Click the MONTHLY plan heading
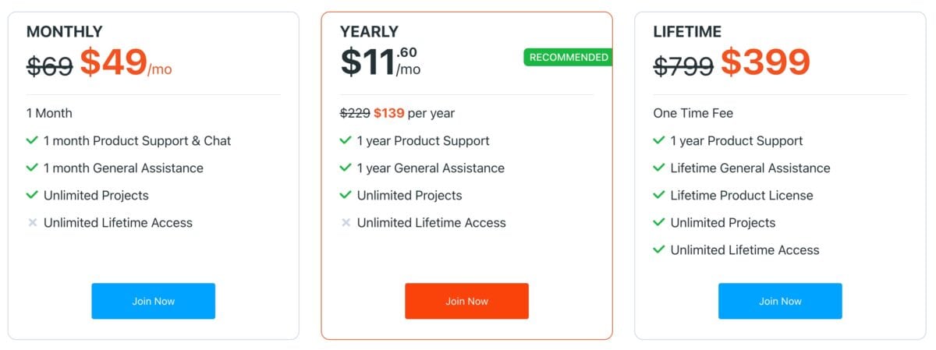This screenshot has height=350, width=936. [65, 32]
